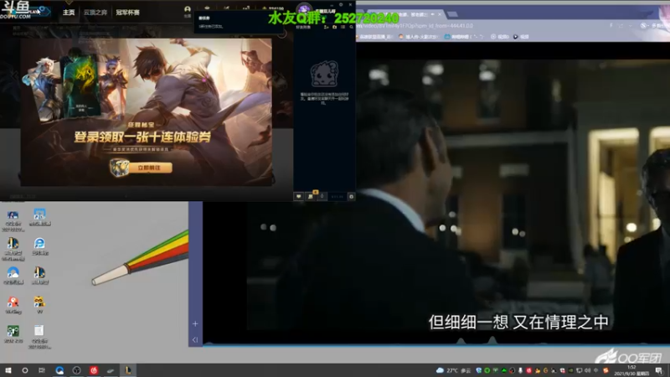Open the 主页 tab in League client
This screenshot has height=377, width=670.
tap(69, 13)
